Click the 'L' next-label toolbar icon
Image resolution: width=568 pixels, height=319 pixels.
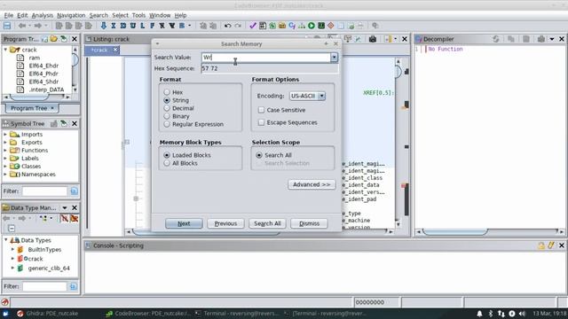(143, 26)
